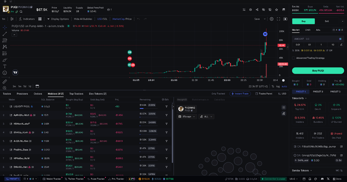Open Display Options dropdown
347x182 pixels.
click(58, 19)
